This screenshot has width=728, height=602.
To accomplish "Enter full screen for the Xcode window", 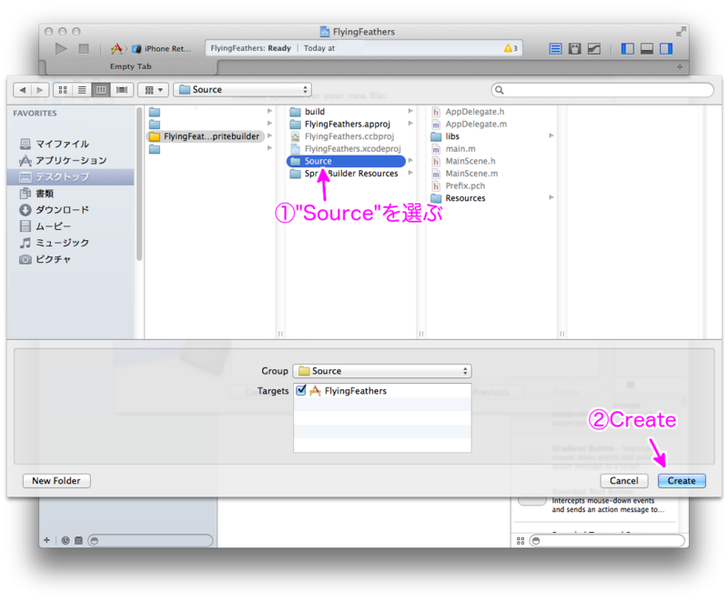I will (x=681, y=32).
